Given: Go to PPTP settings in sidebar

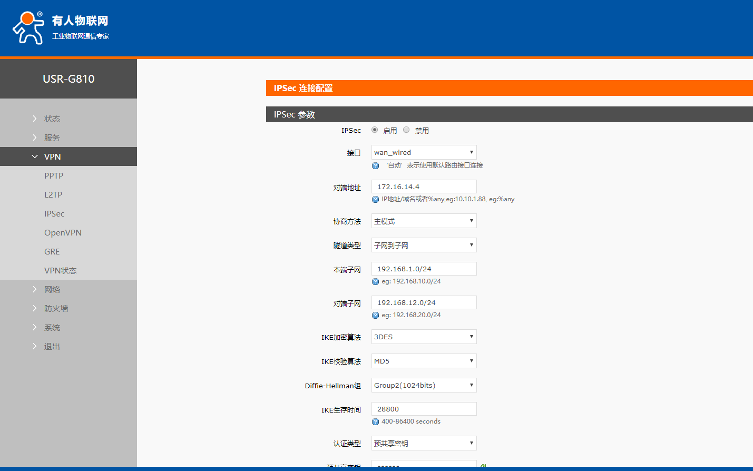Looking at the screenshot, I should [54, 176].
